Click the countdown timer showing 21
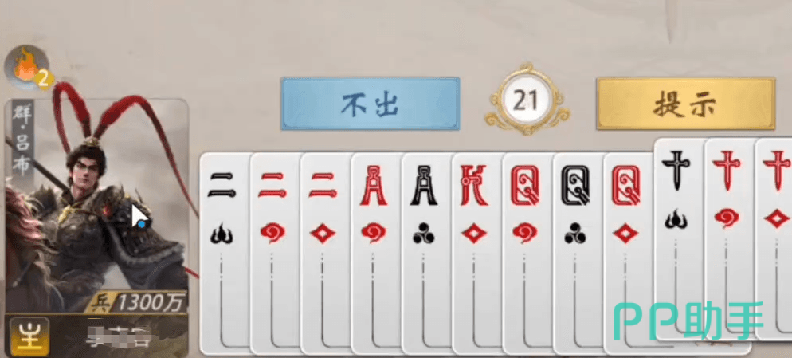Screen dimensions: 792x358 click(527, 100)
